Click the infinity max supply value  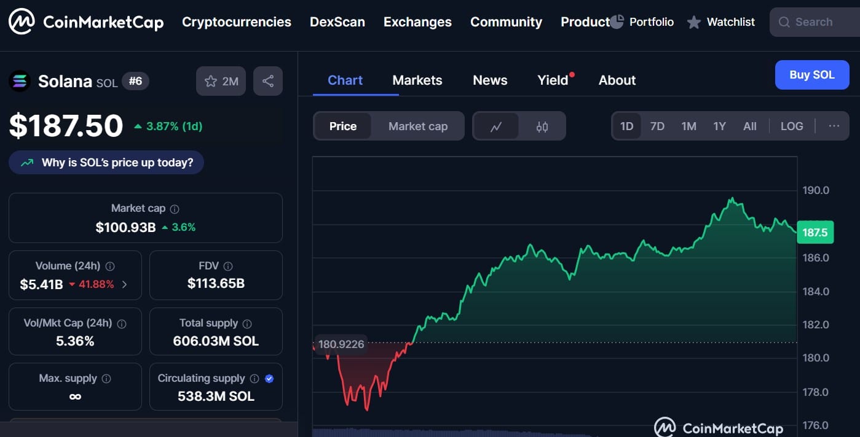click(x=75, y=396)
